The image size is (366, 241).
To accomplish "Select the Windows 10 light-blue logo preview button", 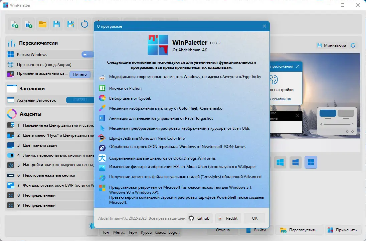I will click(x=280, y=162).
